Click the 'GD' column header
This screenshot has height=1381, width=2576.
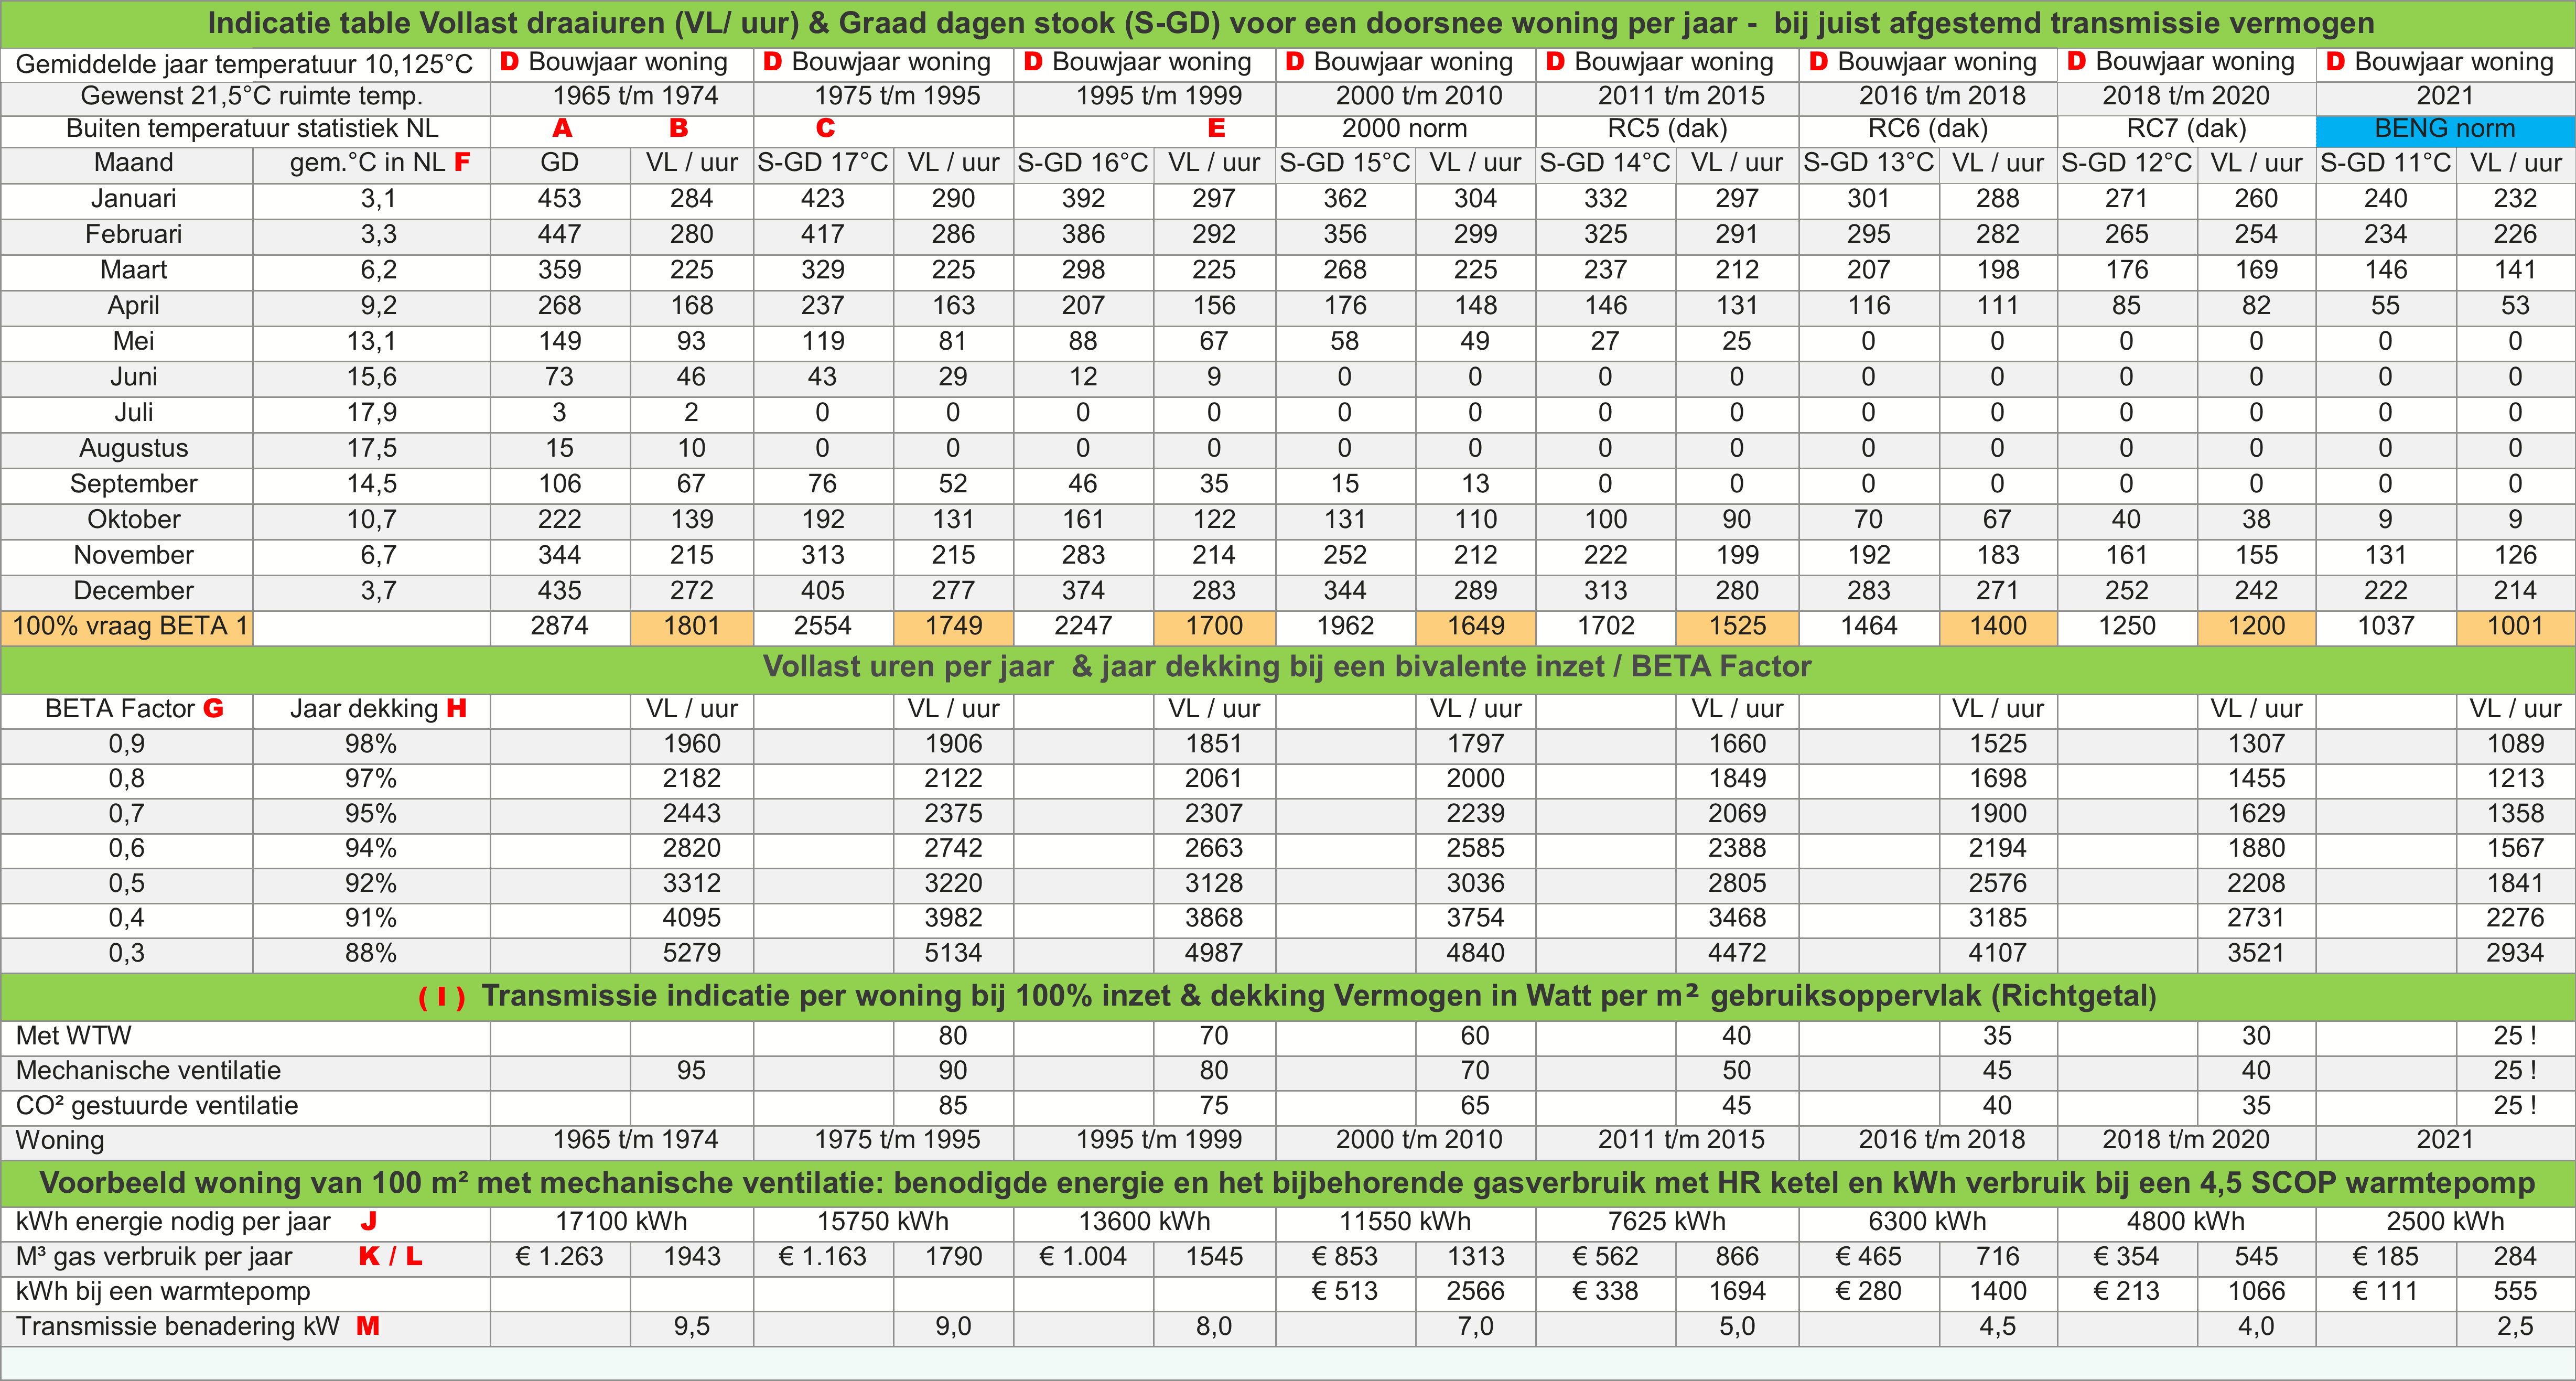[x=560, y=164]
